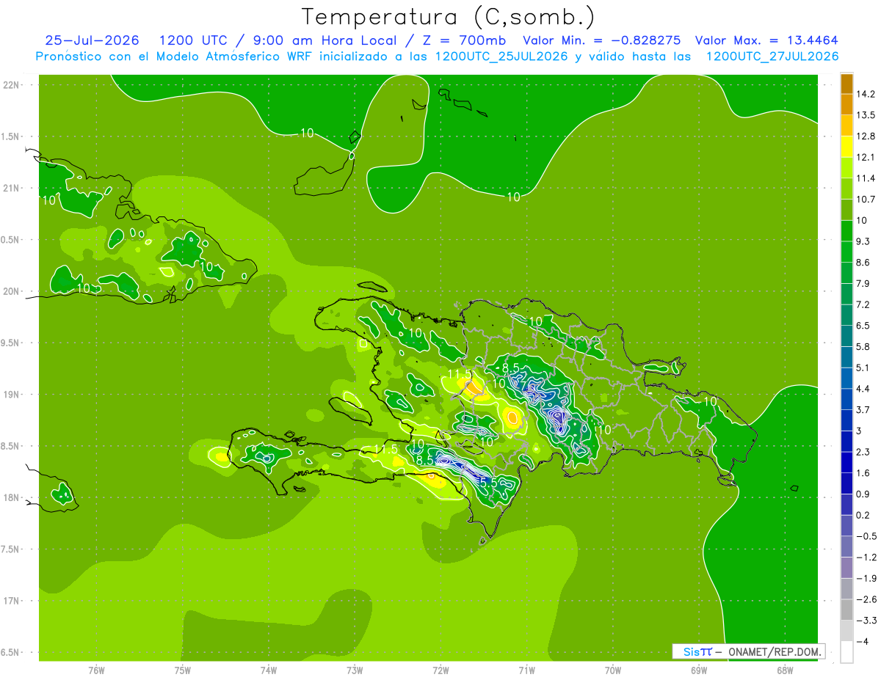
Task: Click the '18N' latitude label
Action: 11,497
